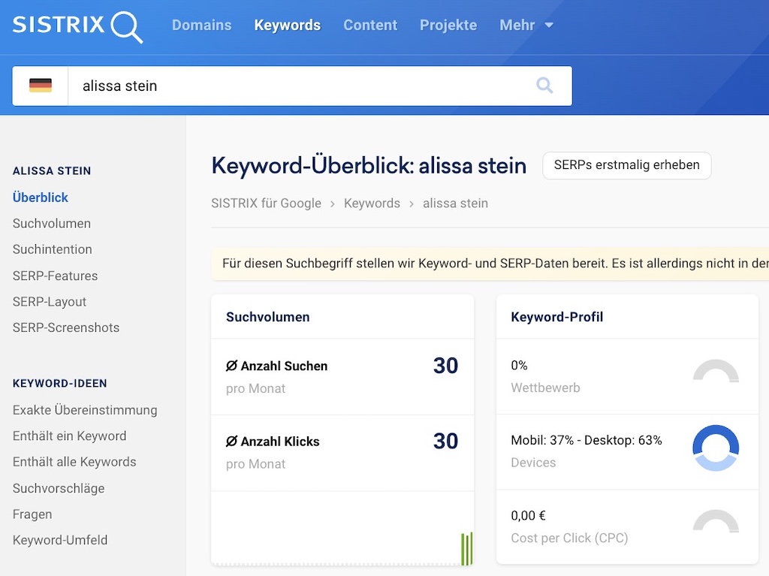Click the Cost per Click gauge

(x=716, y=521)
